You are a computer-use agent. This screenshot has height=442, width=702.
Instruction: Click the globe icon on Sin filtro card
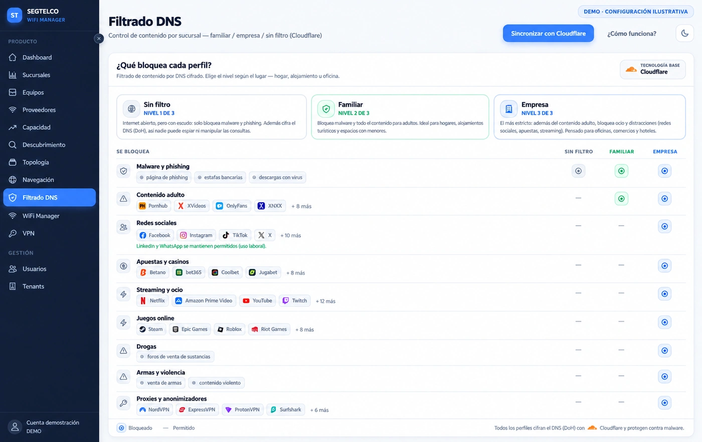pos(131,109)
